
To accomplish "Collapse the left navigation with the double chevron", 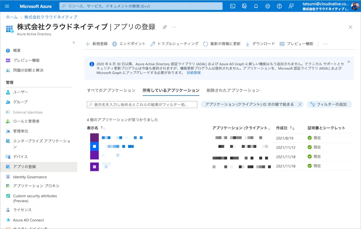I will point(74,43).
